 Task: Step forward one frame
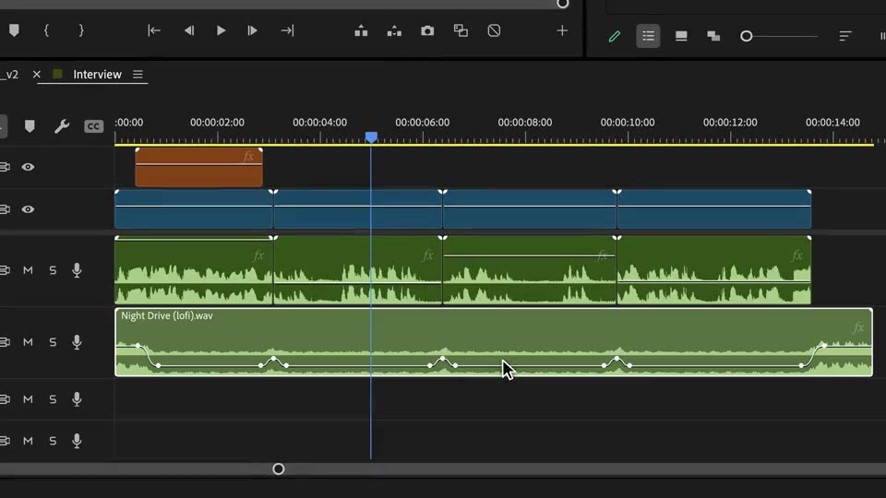pos(253,30)
